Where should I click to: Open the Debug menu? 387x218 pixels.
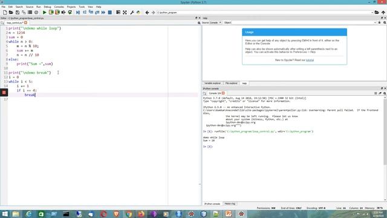47,7
